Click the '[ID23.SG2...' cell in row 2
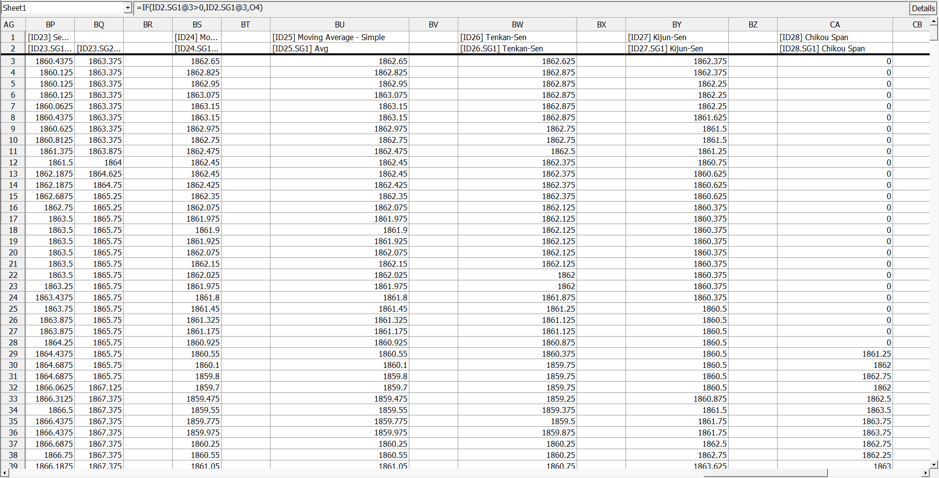This screenshot has height=478, width=939. [99, 48]
